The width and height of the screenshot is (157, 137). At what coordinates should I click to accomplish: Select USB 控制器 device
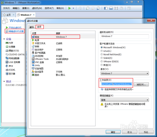(x=13, y=62)
